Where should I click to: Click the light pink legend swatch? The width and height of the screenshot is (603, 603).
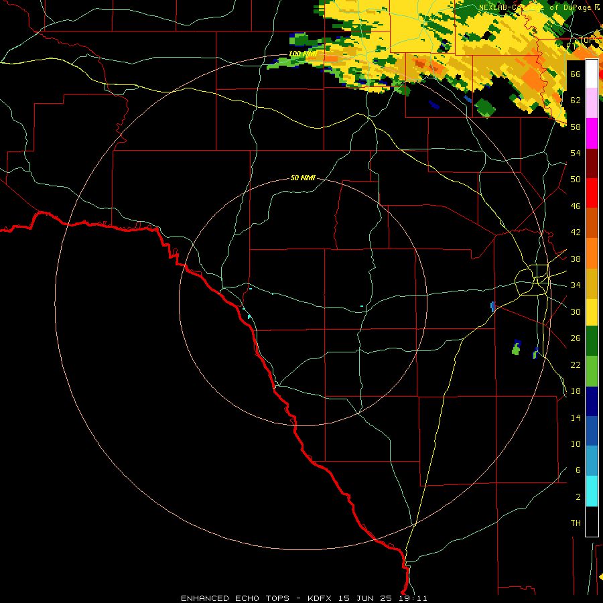[x=592, y=103]
